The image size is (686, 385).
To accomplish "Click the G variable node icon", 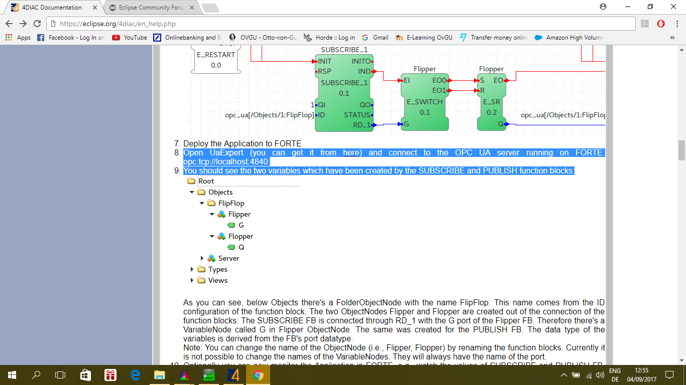I will 231,226.
